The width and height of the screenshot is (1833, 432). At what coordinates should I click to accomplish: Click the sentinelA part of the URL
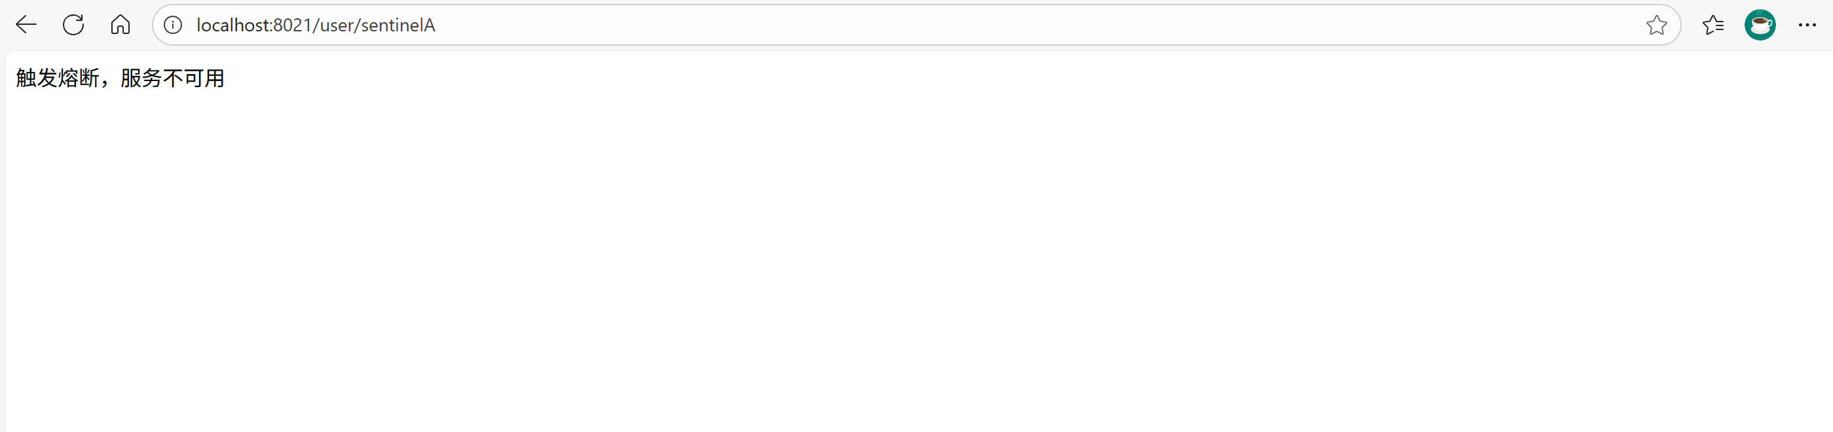(398, 25)
